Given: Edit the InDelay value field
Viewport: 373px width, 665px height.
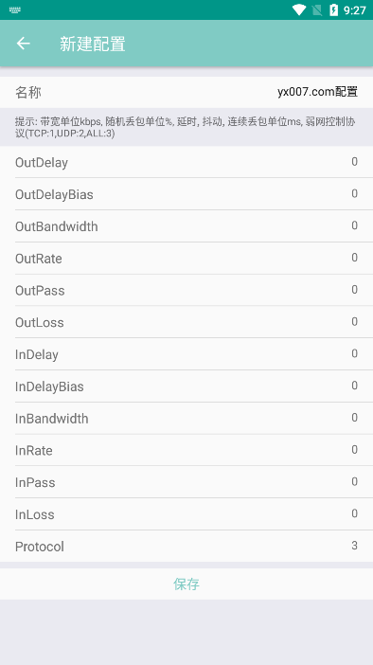Looking at the screenshot, I should (354, 353).
